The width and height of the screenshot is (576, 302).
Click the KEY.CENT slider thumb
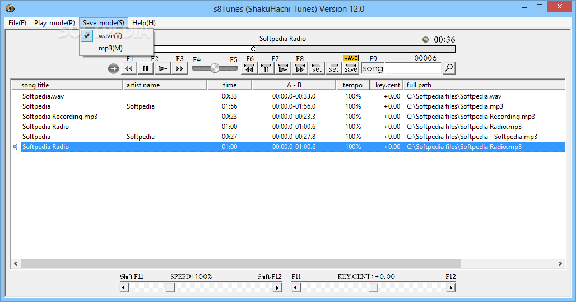[x=373, y=287]
